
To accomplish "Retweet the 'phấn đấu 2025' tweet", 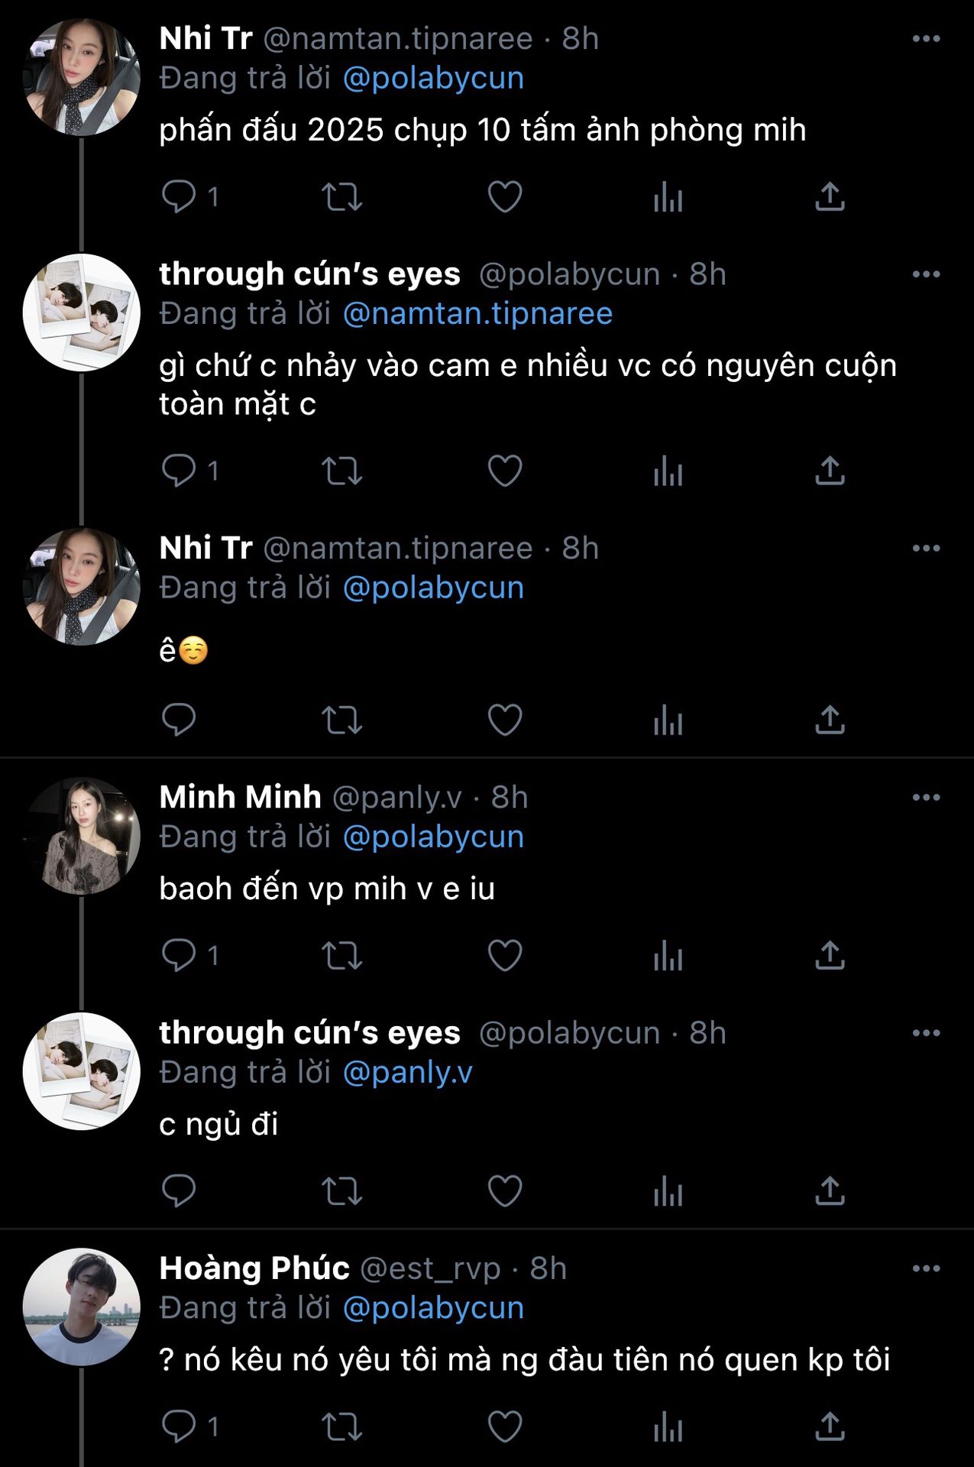I will click(x=341, y=196).
